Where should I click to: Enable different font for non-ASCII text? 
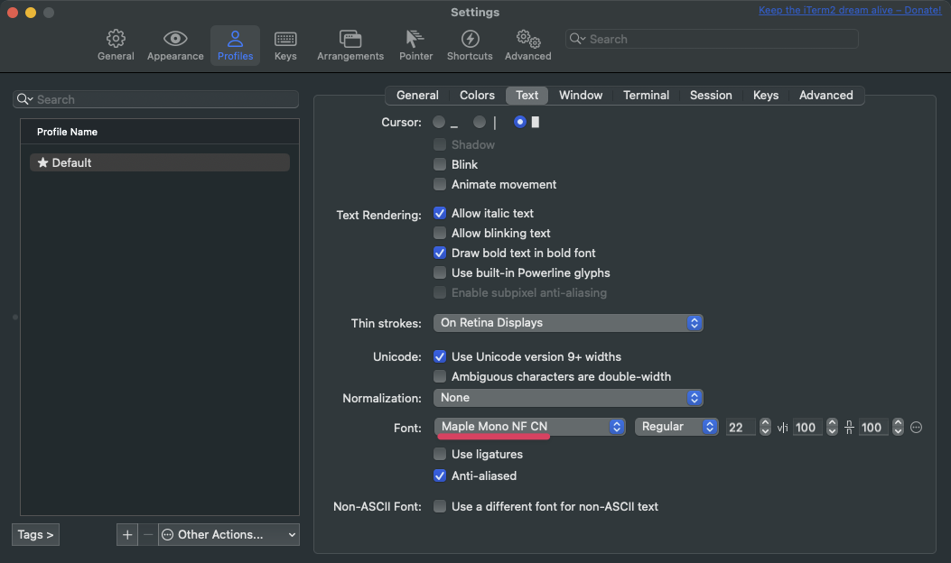tap(440, 506)
